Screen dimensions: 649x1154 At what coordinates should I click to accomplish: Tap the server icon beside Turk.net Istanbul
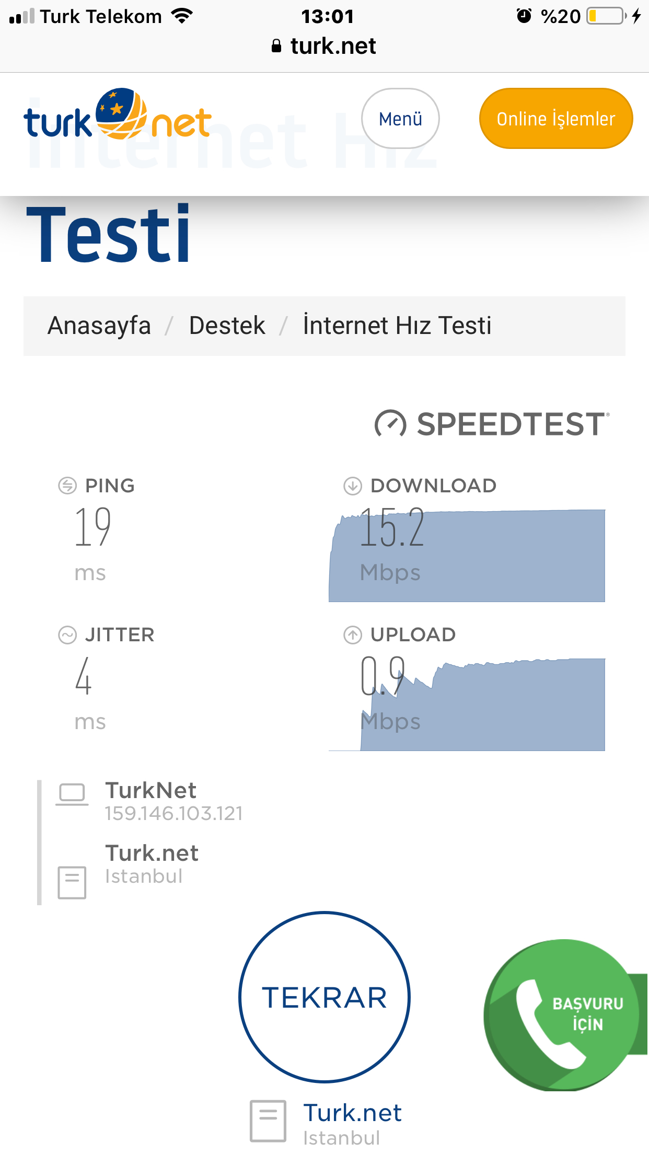(72, 882)
